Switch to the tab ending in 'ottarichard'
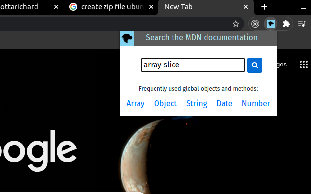Viewport: 311px width, 194px height. pos(30,7)
